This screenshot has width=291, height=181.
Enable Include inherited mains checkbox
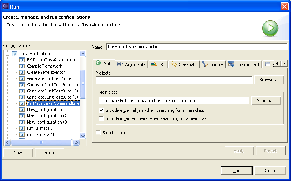[x=101, y=118]
